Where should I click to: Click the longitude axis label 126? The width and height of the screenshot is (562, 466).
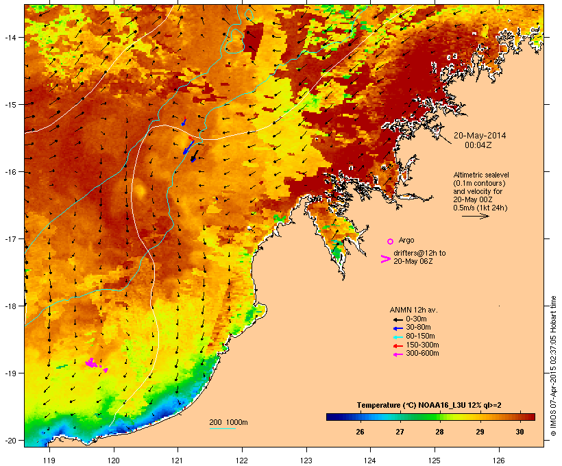(x=498, y=461)
